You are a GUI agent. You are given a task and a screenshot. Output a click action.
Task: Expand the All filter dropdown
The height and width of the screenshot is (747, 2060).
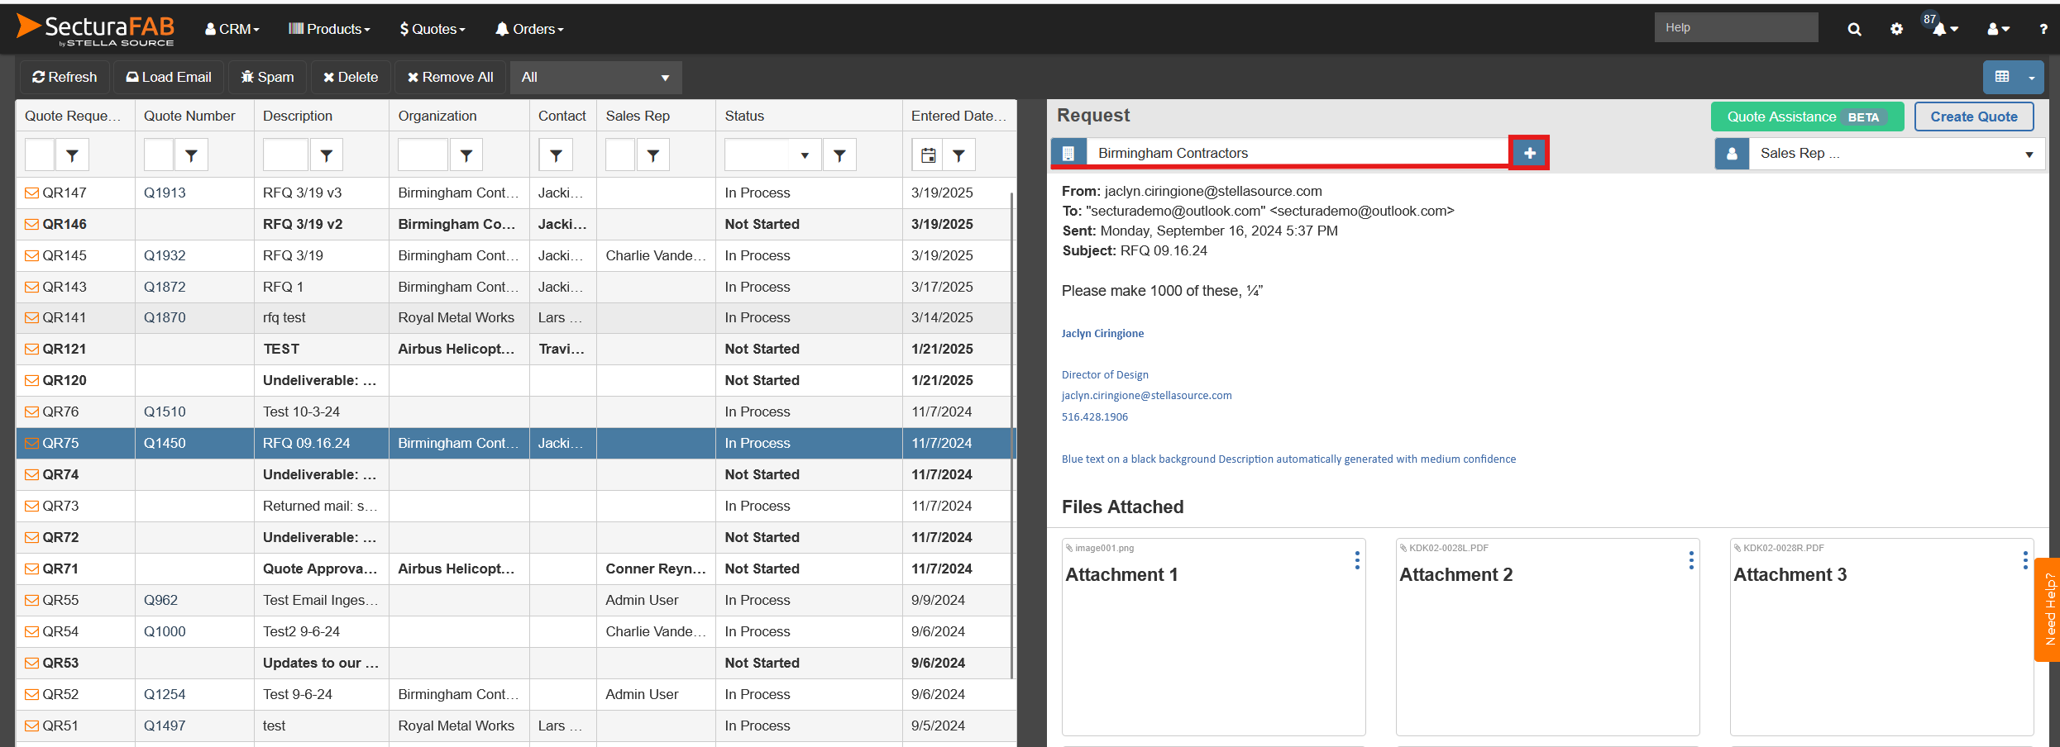[x=595, y=78]
